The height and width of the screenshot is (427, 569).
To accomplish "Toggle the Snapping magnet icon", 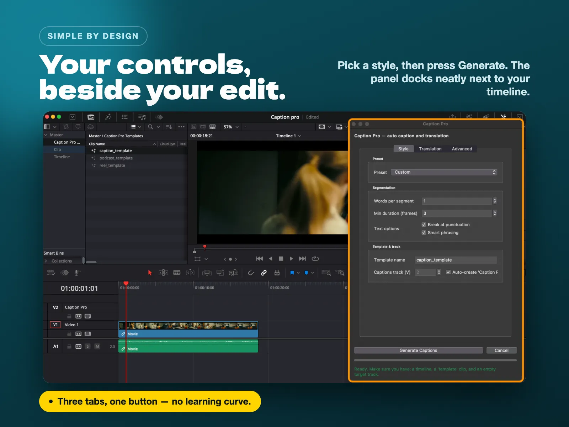I will (x=251, y=273).
